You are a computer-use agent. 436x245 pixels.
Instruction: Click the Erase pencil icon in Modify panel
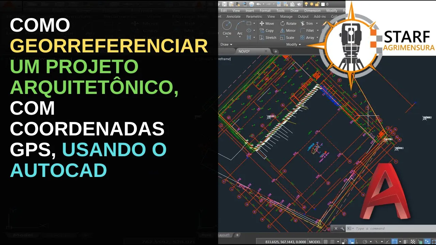[324, 23]
